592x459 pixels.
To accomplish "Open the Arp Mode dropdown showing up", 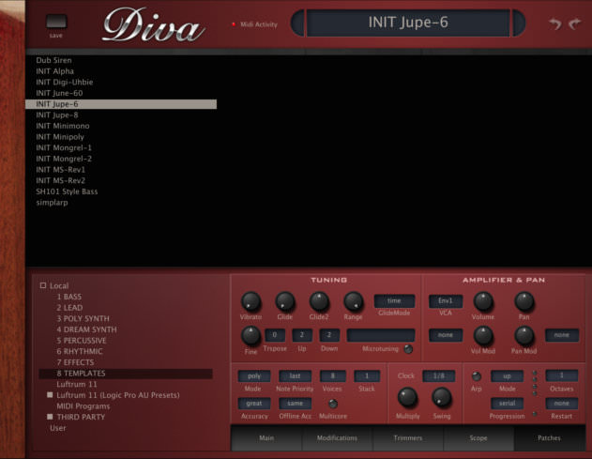I will coord(507,375).
